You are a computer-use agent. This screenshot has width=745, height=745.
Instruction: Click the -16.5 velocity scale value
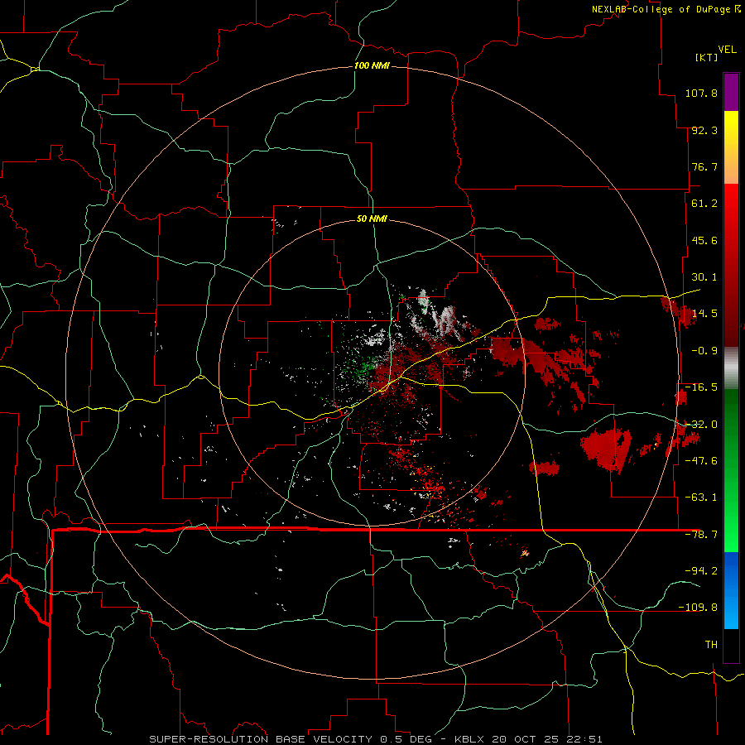click(x=701, y=387)
